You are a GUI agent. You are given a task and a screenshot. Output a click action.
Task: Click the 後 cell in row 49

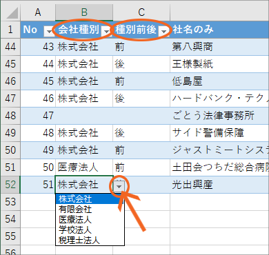point(141,133)
